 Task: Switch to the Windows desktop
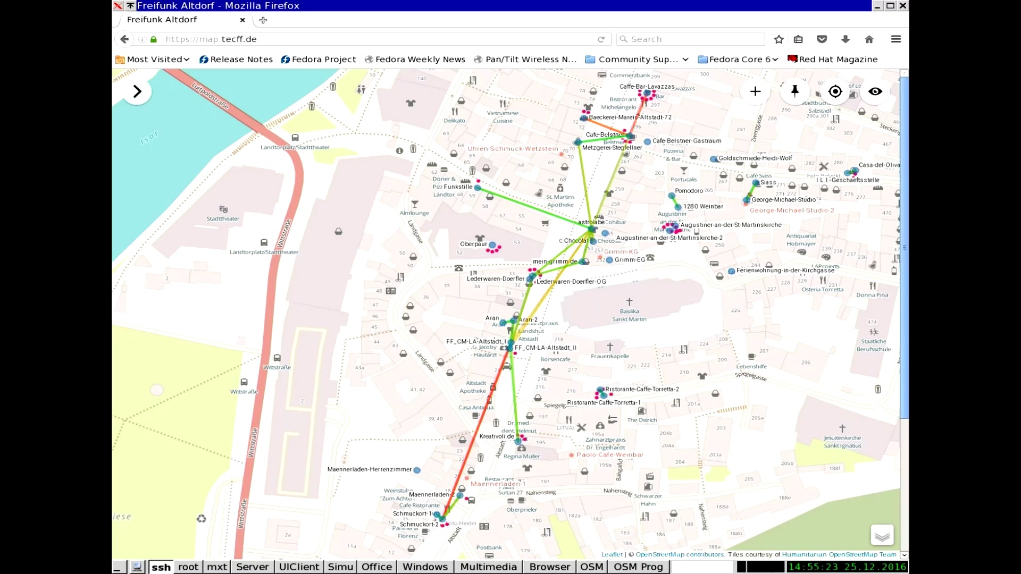pos(425,567)
